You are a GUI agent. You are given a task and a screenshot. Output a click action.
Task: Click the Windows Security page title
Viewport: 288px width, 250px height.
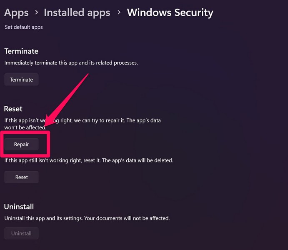coord(170,12)
